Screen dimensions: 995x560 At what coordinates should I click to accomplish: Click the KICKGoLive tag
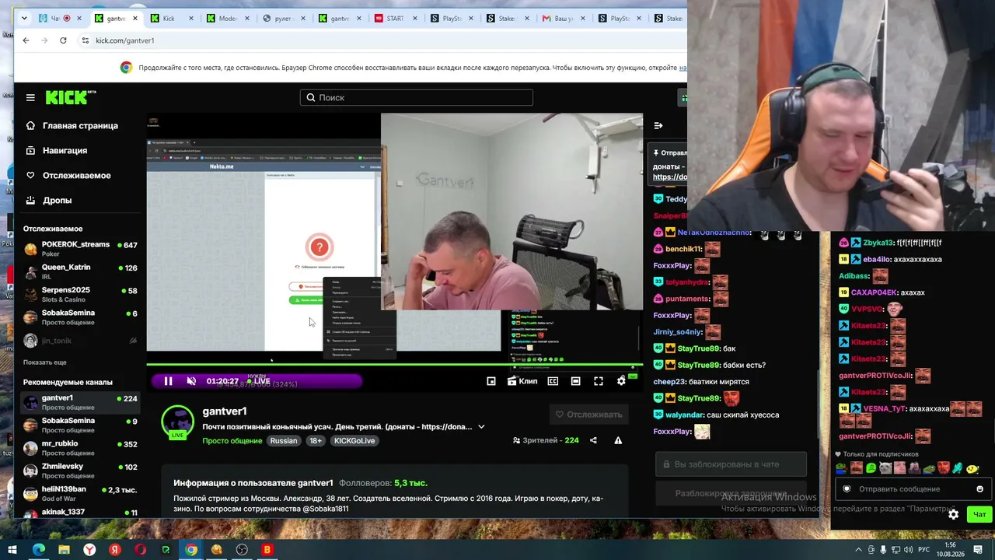354,440
